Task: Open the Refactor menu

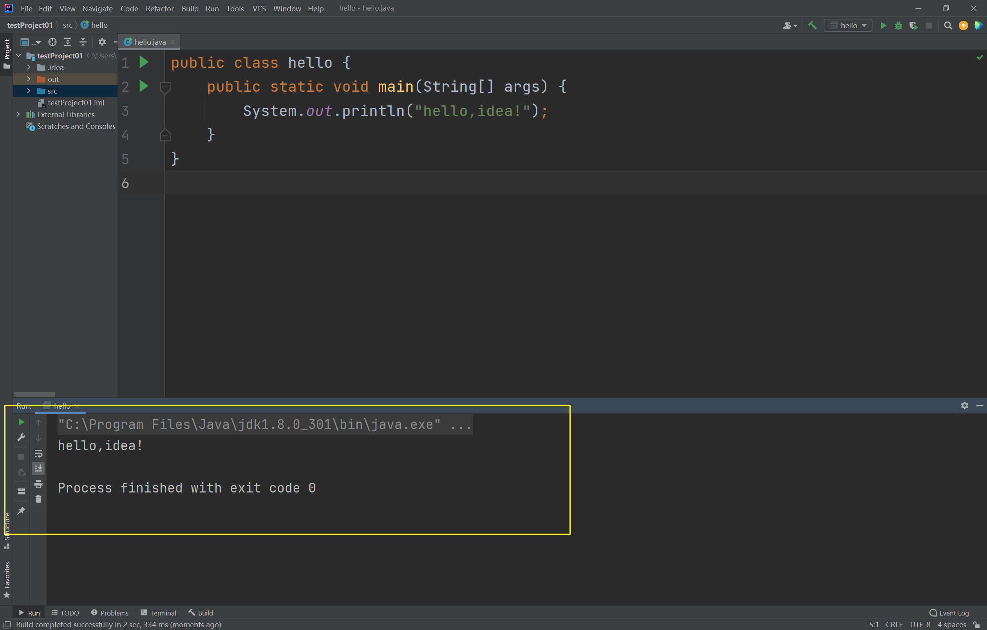Action: (x=159, y=8)
